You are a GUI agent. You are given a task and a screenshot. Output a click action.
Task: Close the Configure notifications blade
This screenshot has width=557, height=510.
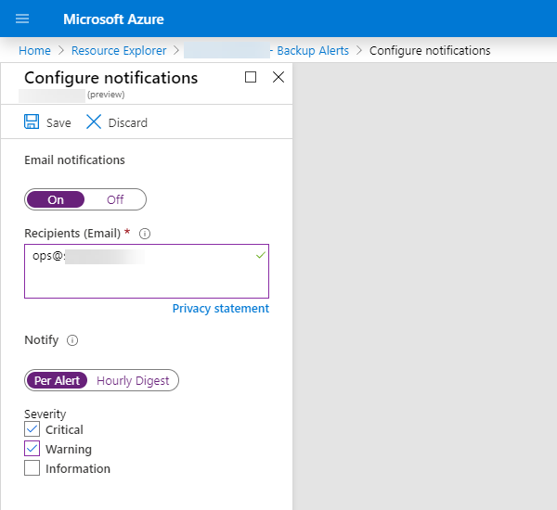pyautogui.click(x=278, y=77)
